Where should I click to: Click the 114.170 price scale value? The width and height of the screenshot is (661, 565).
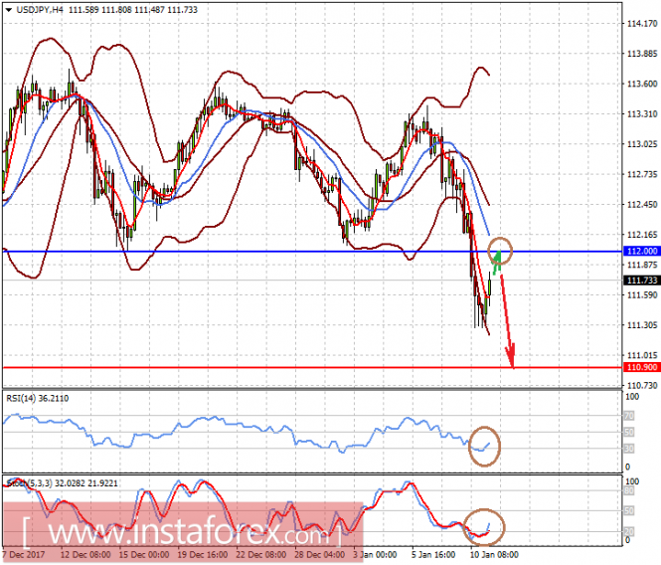tap(642, 24)
